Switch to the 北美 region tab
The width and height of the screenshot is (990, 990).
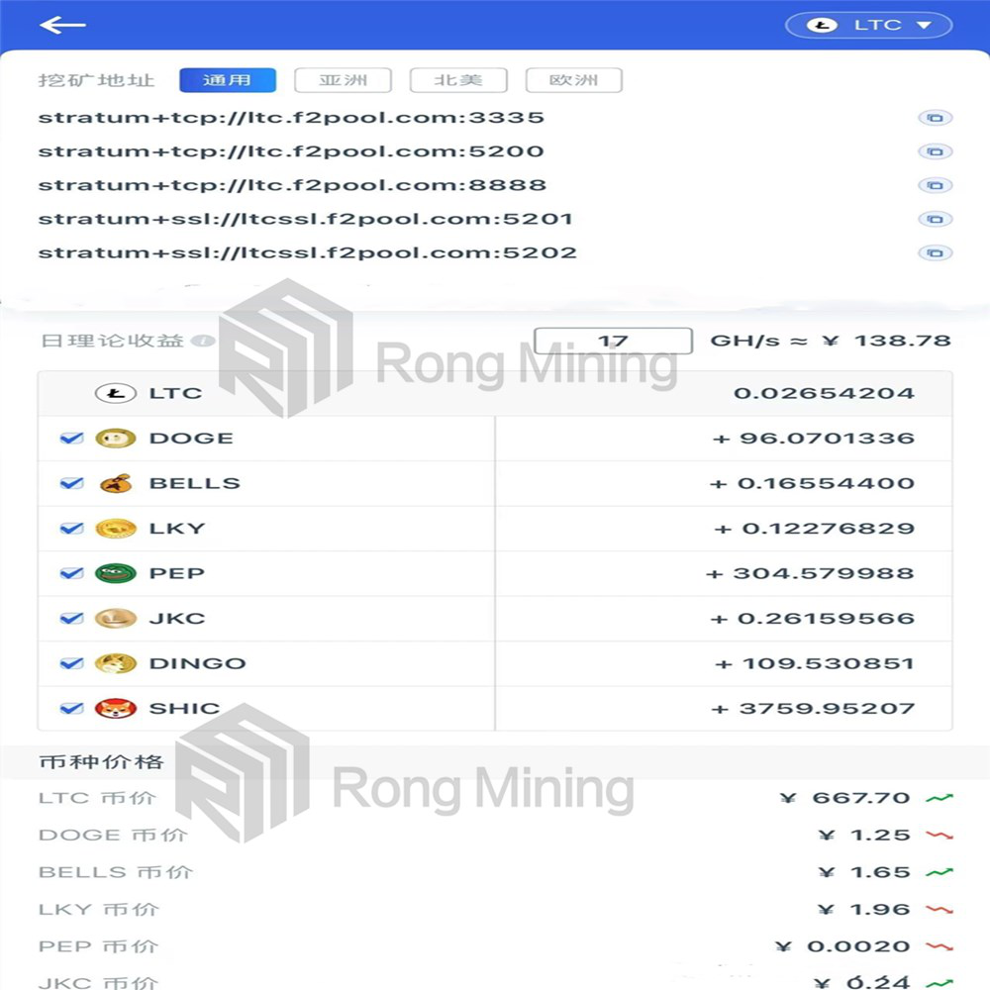[x=458, y=80]
